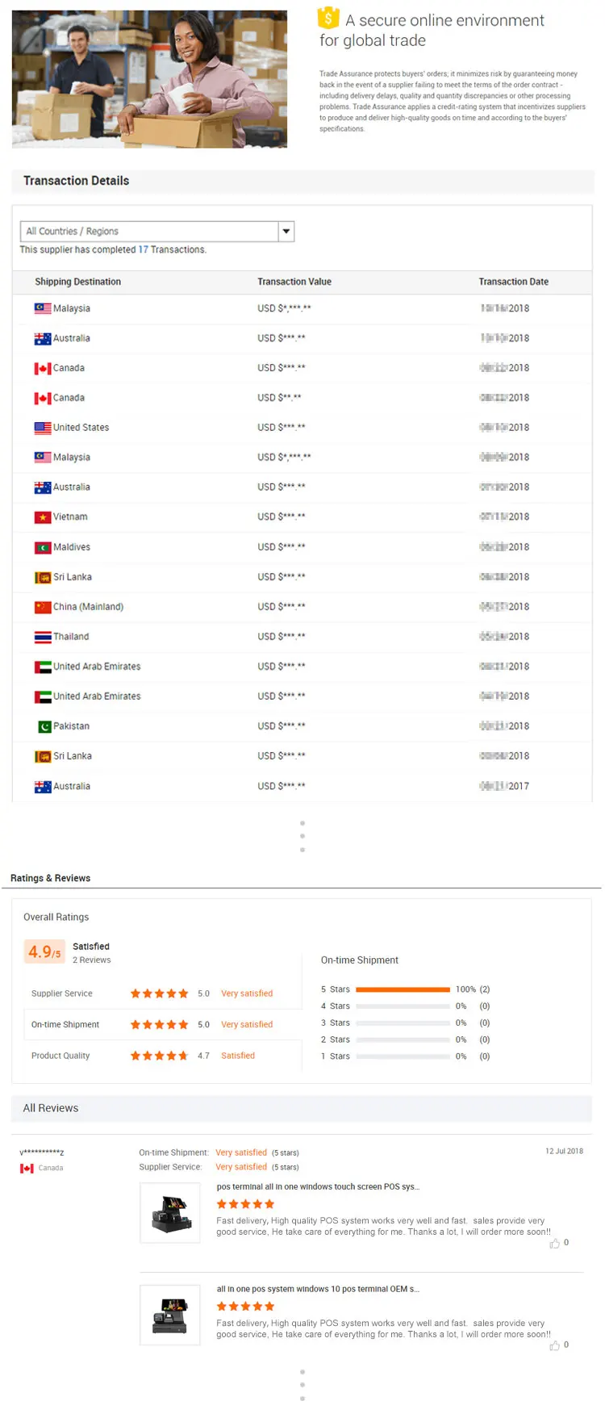Open the 'all in one pos system windows 10' link
Image resolution: width=605 pixels, height=1422 pixels.
(318, 1290)
